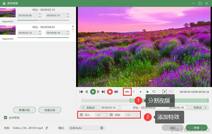This screenshot has width=212, height=134.
Task: Decrease the 淡出 fade-out duration
Action: (x=137, y=116)
